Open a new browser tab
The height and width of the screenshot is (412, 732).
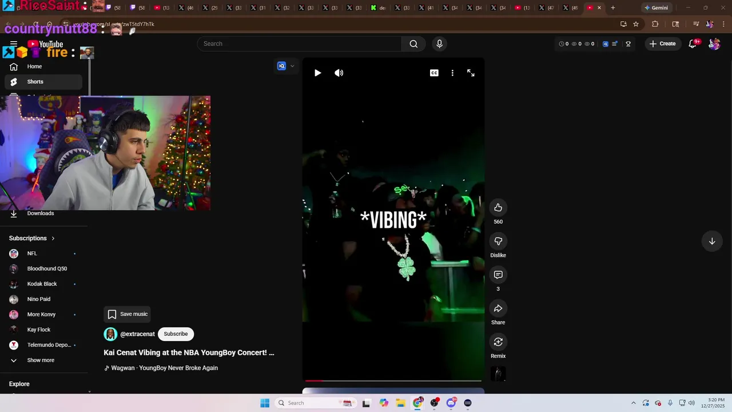612,7
